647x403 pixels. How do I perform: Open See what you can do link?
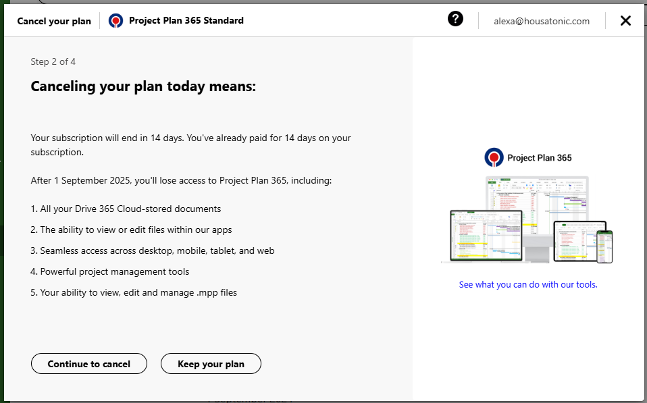[x=528, y=285]
